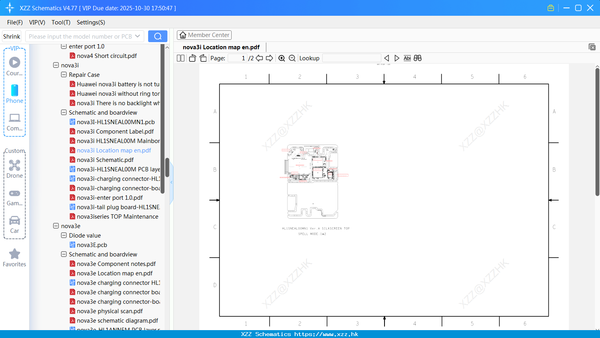Click the PDF viewer vertical scrollbar

pos(597,132)
